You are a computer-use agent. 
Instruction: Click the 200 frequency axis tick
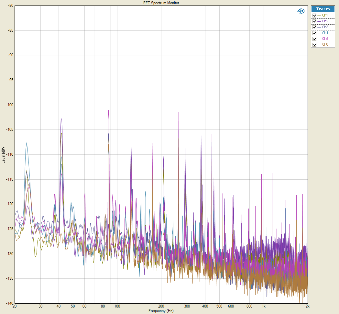point(161,306)
